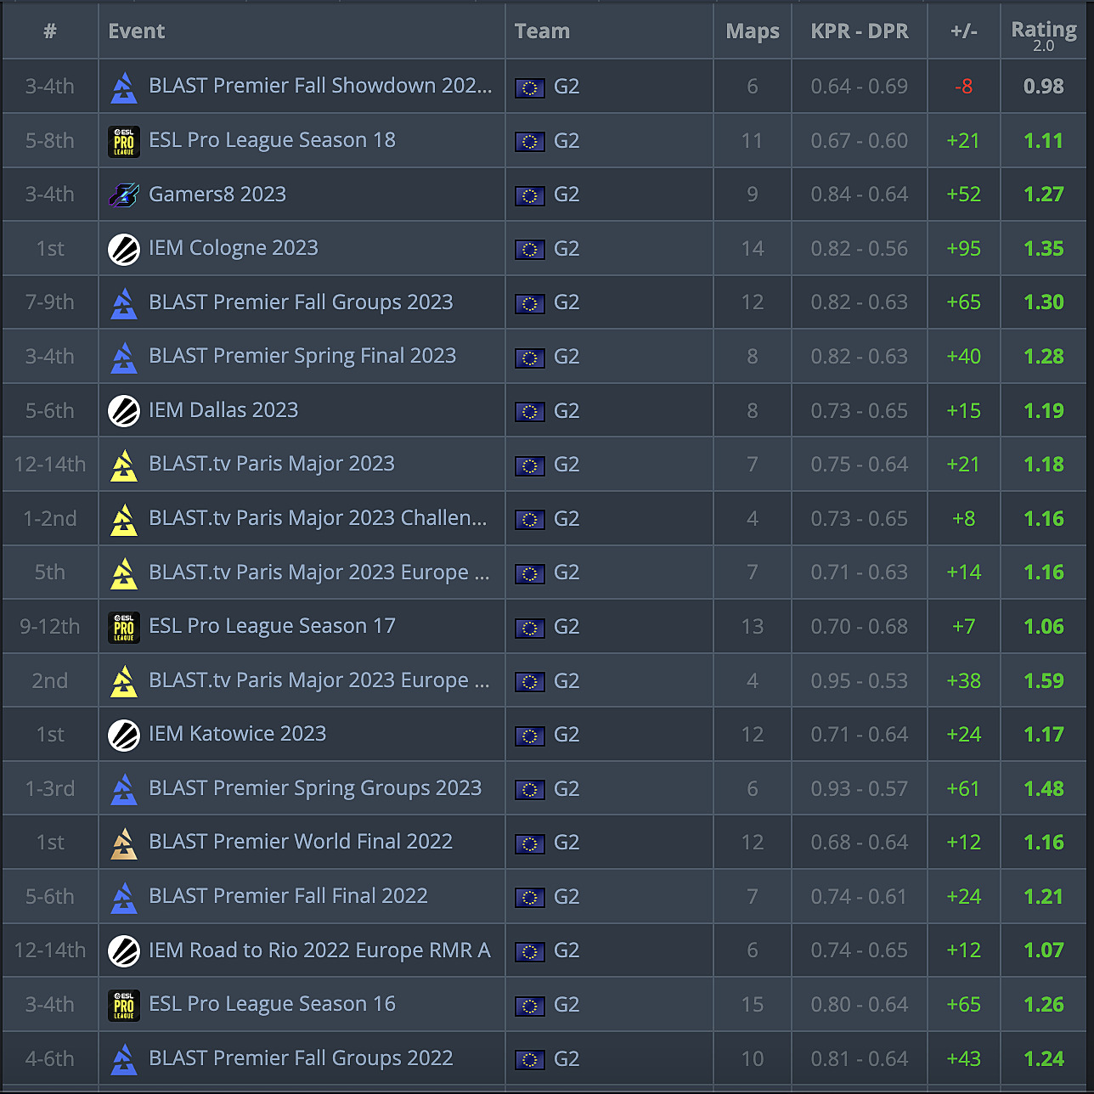Screen dimensions: 1094x1094
Task: Sort by the Maps column header
Action: tap(753, 31)
